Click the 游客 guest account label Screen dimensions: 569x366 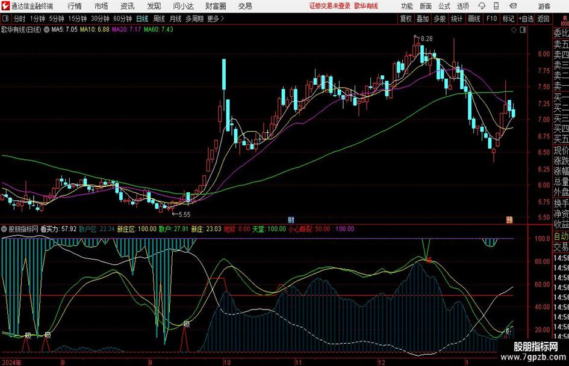pos(544,6)
